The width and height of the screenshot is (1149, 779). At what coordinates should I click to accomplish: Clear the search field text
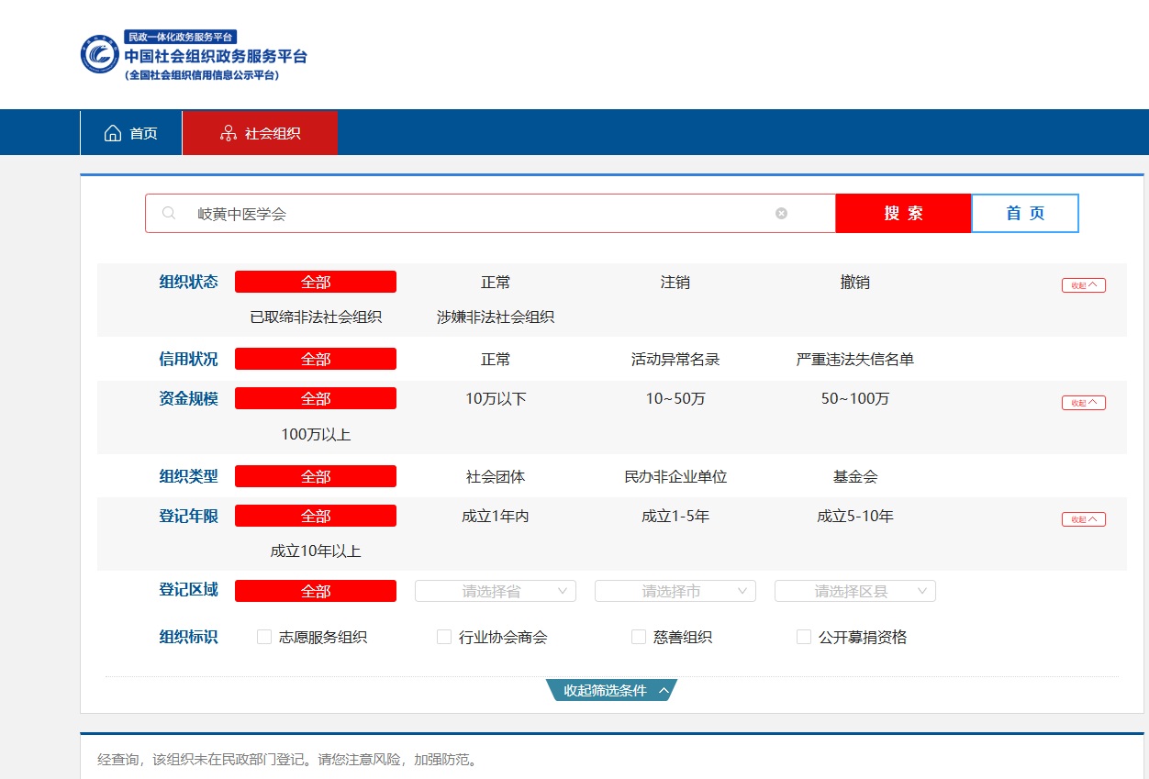[x=781, y=213]
